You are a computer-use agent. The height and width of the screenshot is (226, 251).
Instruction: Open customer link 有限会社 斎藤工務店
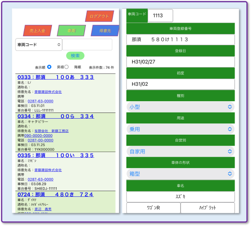(51, 131)
